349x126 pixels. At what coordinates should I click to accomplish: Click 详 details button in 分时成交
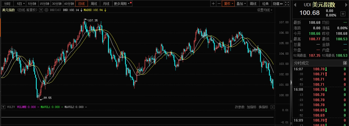[345, 63]
